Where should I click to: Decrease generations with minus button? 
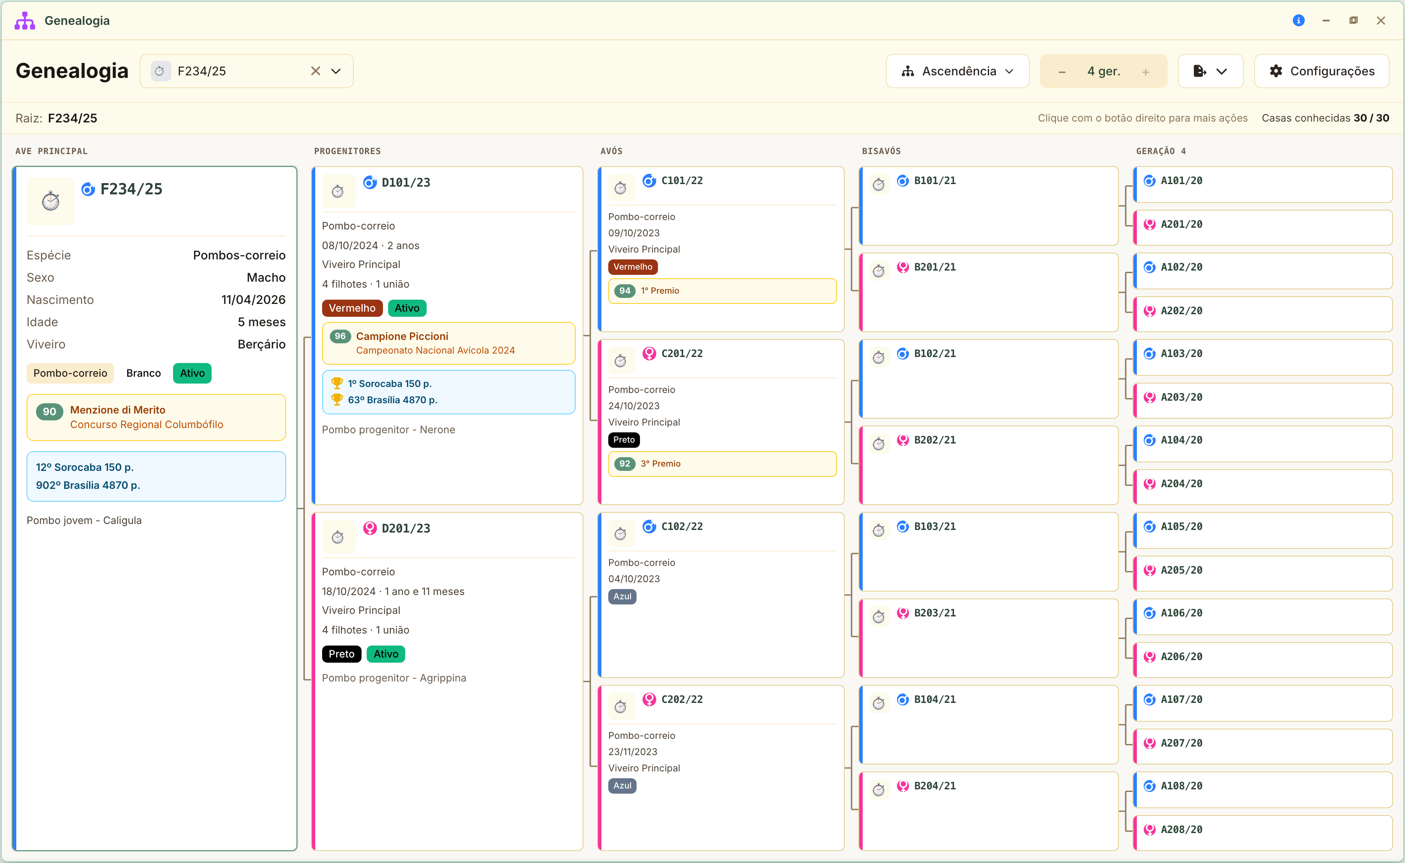tap(1062, 72)
